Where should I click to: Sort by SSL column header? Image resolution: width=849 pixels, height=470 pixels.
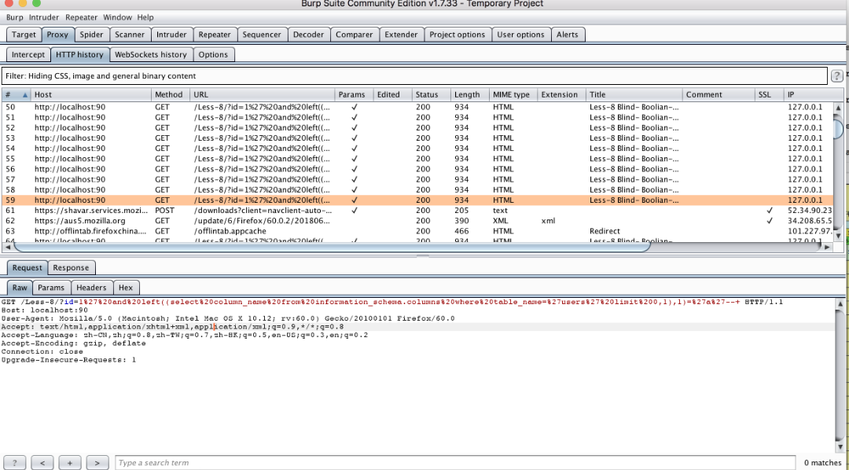click(x=769, y=95)
